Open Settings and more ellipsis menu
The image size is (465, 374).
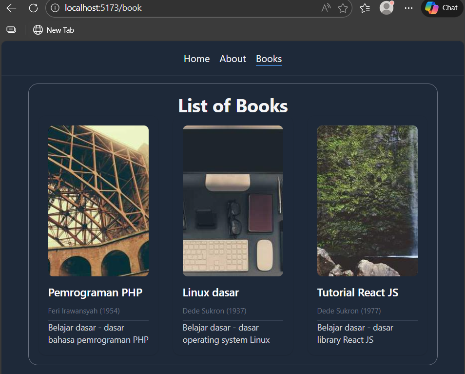(408, 8)
